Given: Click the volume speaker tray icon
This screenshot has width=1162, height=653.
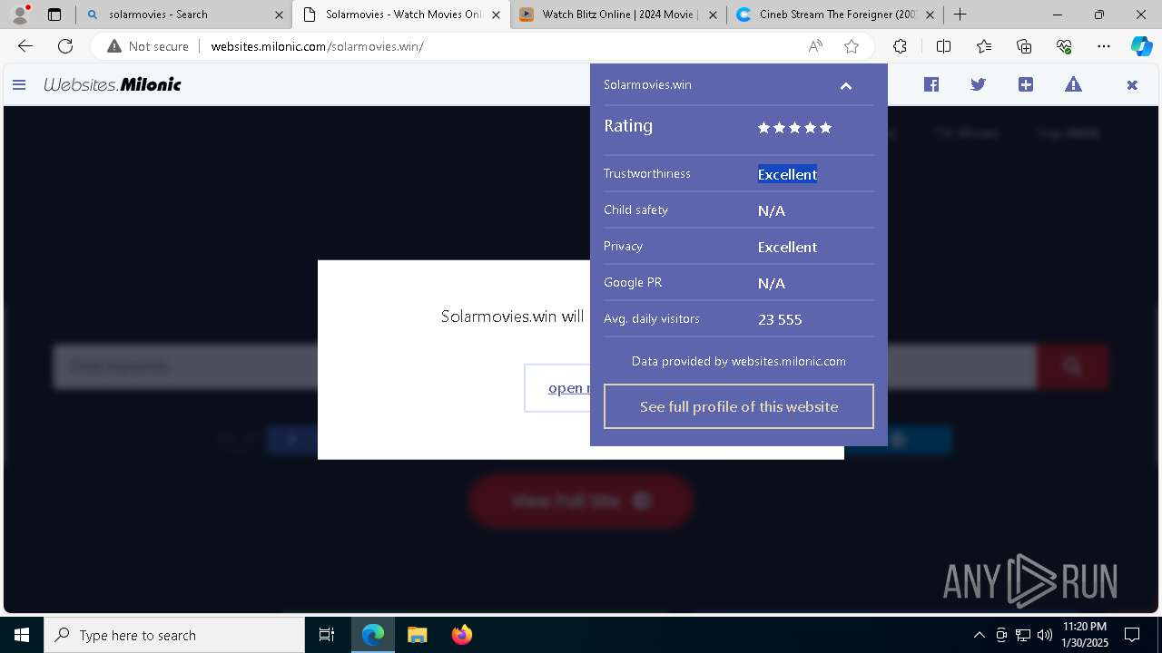Looking at the screenshot, I should [1044, 635].
